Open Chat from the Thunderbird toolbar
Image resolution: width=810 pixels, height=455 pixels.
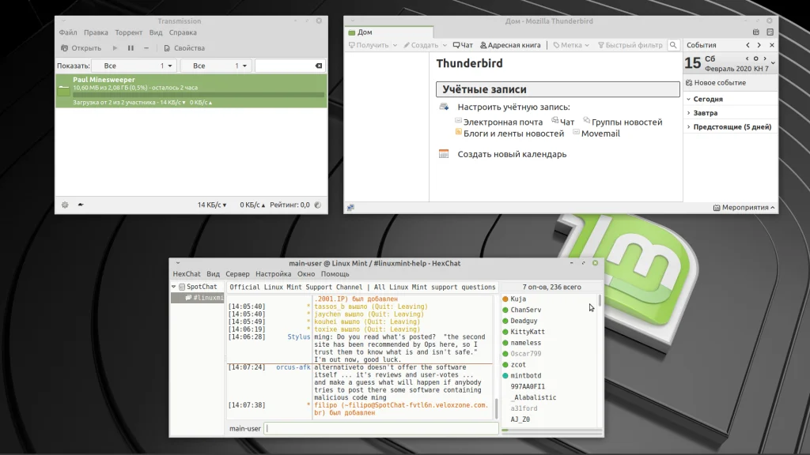(x=463, y=45)
